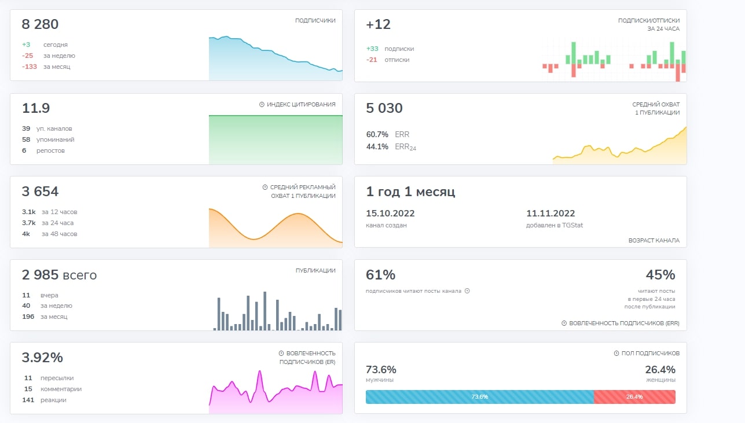Click the '44.1% ERR24' row

391,147
